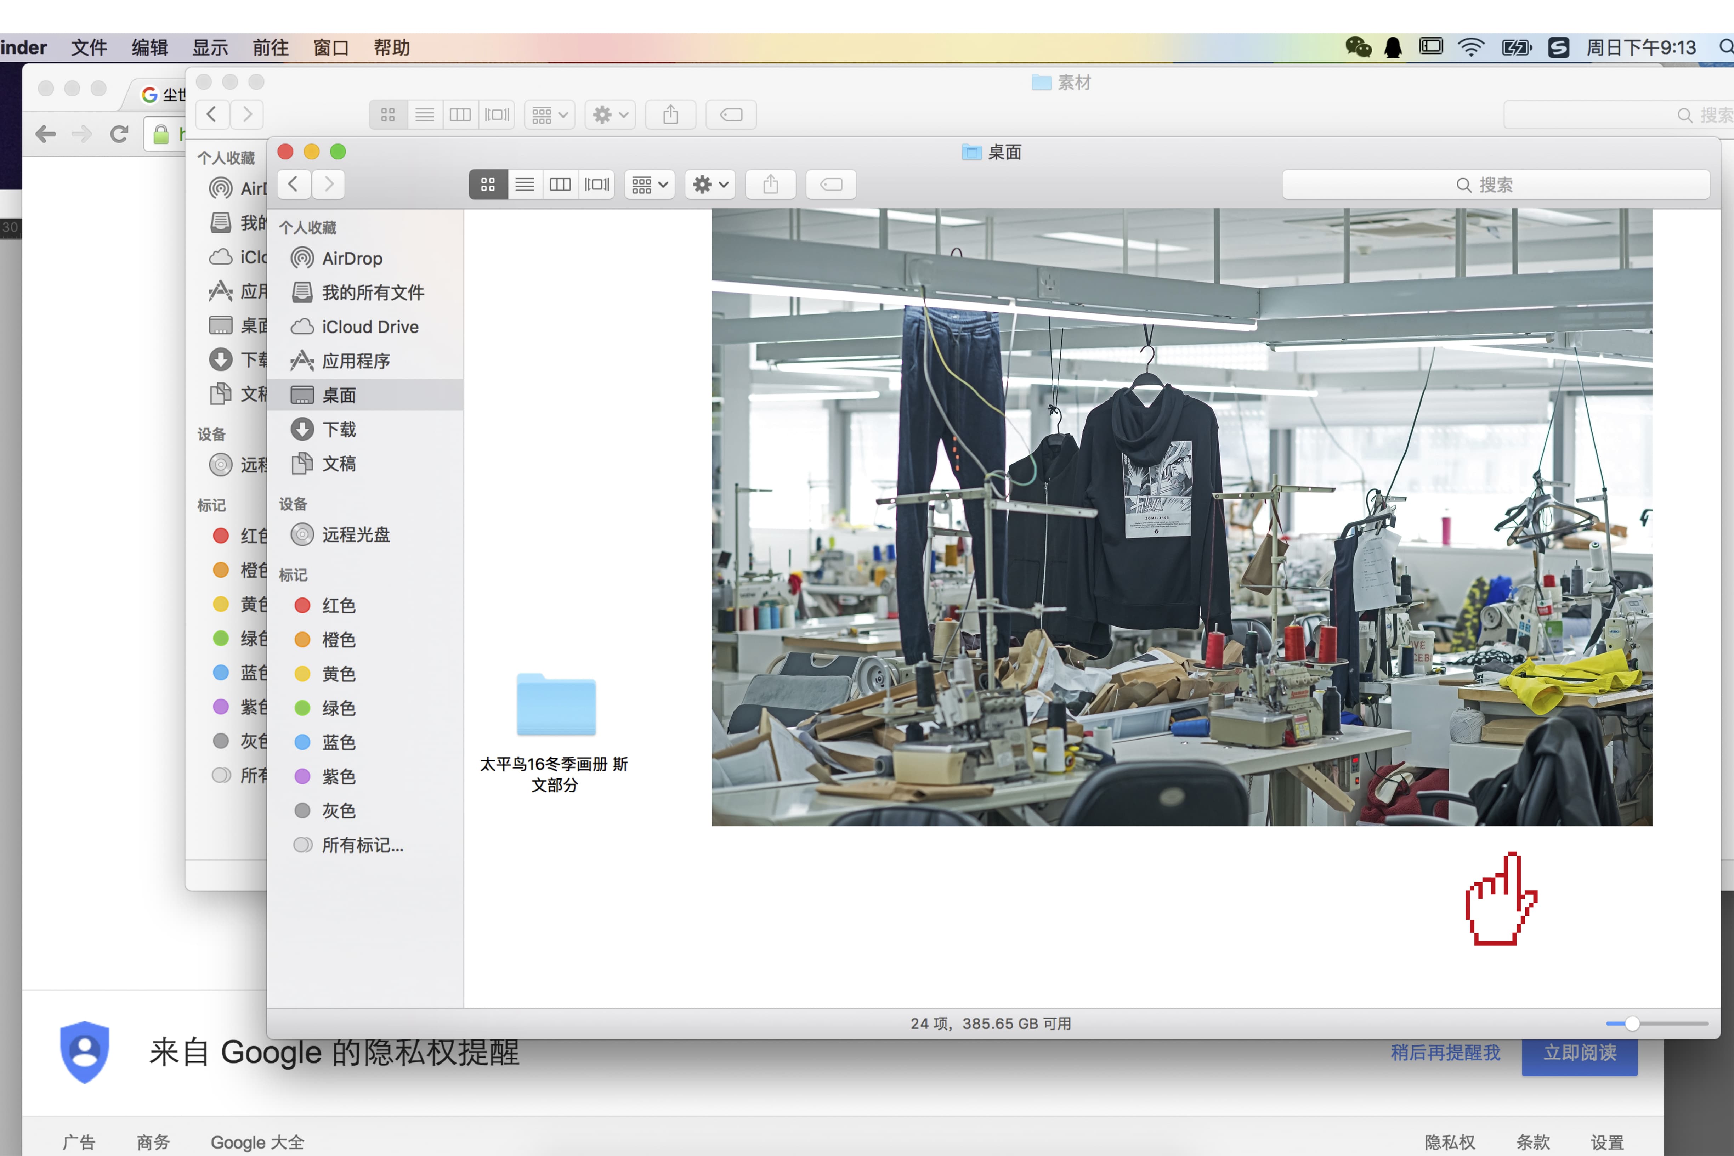Click the edit tags toolbar button
The width and height of the screenshot is (1734, 1156).
click(x=831, y=184)
